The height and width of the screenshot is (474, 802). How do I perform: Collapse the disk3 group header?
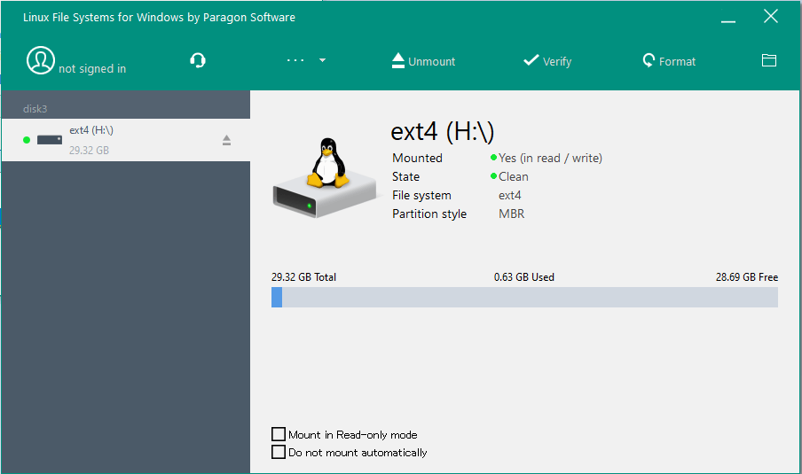[35, 109]
